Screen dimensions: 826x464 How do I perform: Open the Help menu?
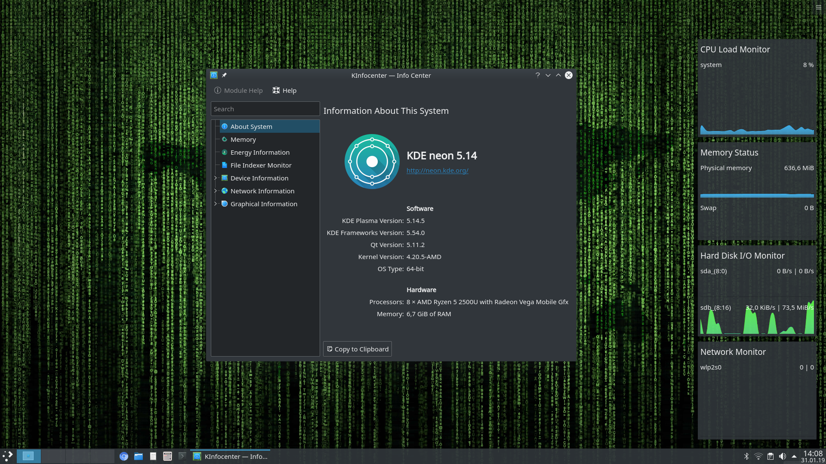(284, 90)
